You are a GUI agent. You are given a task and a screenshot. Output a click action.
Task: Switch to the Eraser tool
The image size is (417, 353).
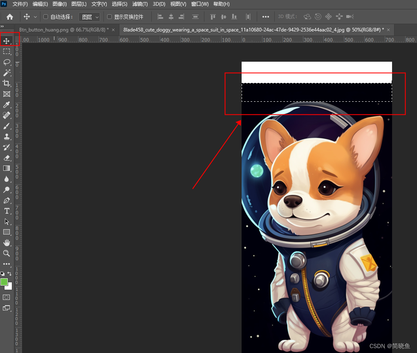coord(7,158)
